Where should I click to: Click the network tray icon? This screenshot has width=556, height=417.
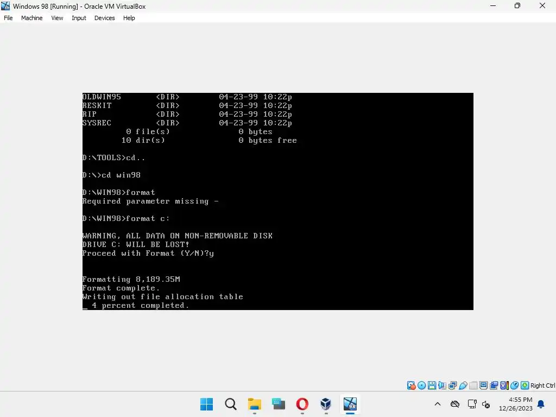point(472,404)
